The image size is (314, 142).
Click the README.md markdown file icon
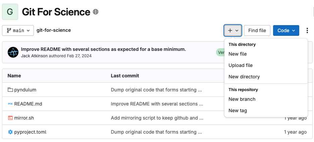(x=10, y=104)
